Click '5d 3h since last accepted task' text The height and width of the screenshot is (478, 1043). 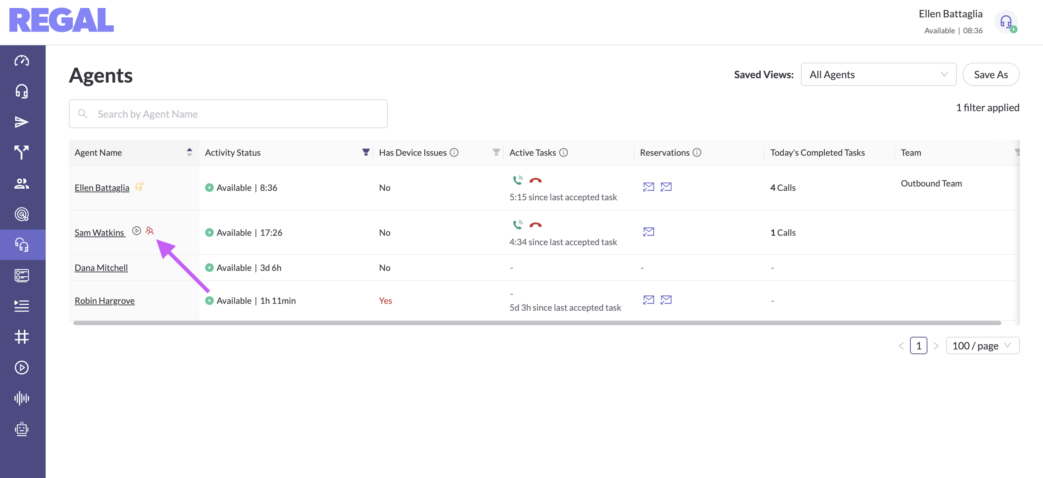click(x=565, y=307)
